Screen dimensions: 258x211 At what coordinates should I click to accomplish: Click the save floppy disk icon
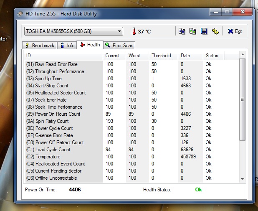(204, 31)
